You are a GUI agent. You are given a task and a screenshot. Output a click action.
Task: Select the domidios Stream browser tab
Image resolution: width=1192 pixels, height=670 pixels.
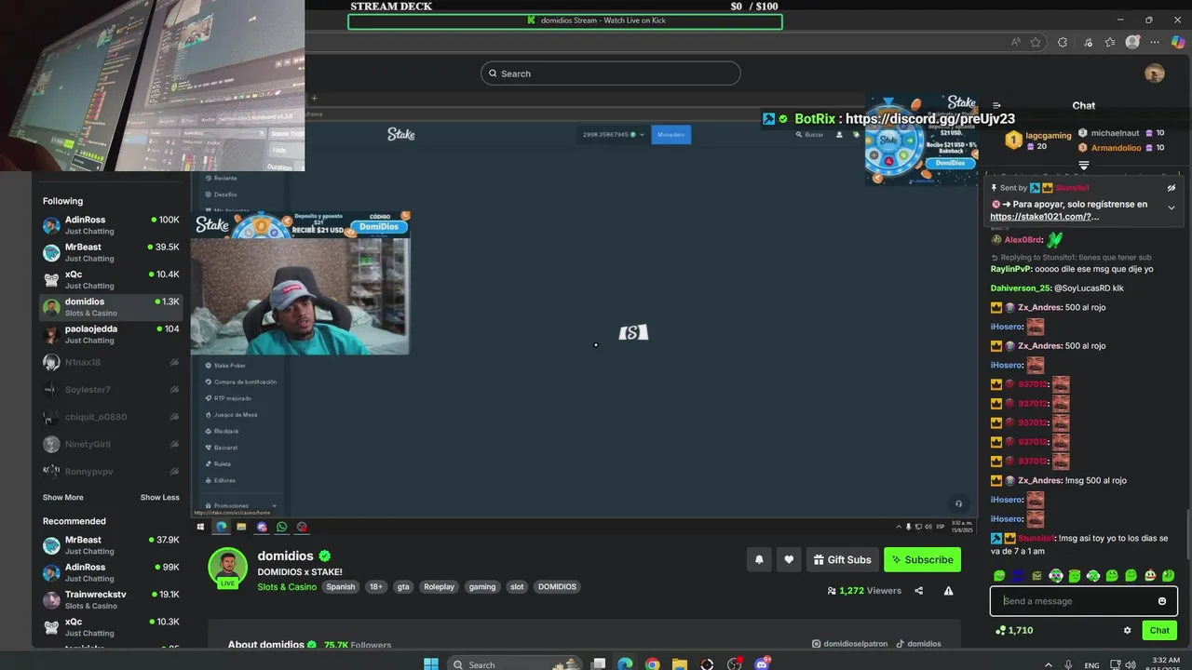565,20
